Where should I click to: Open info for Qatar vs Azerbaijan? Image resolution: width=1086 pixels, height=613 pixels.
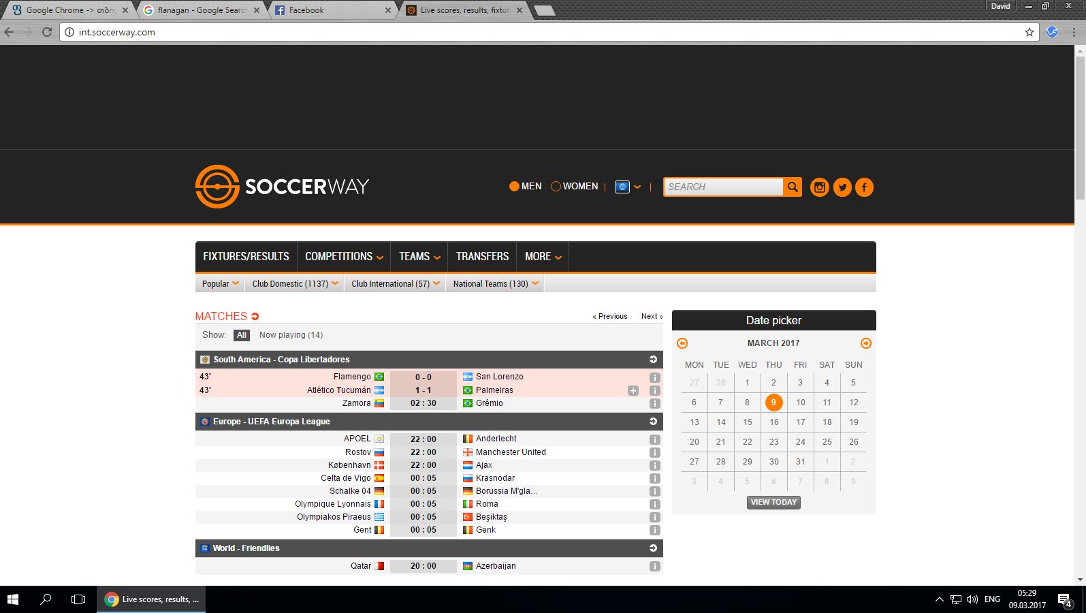point(654,566)
